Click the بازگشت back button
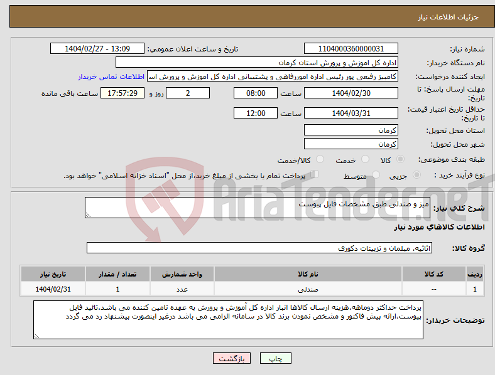The height and width of the screenshot is (375, 495). point(232,358)
